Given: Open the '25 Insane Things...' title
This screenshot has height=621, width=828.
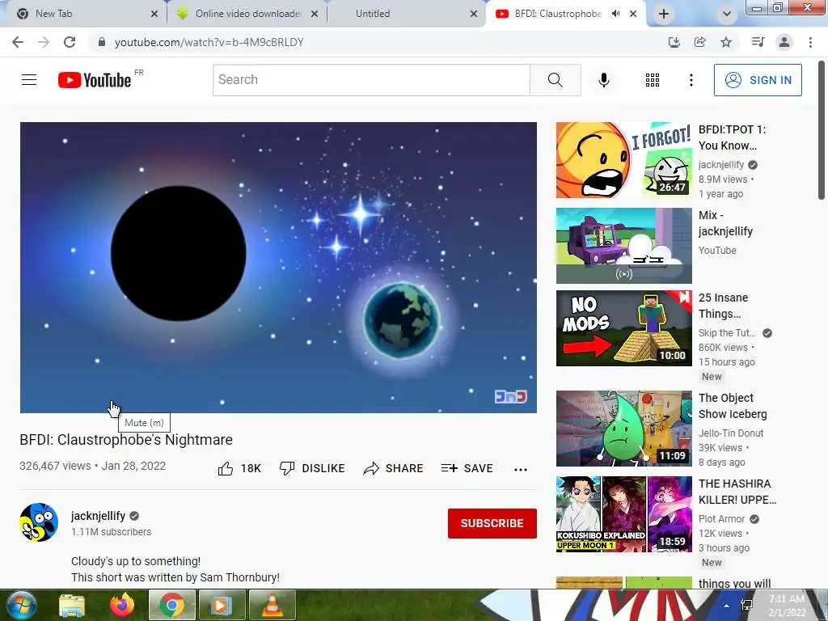Looking at the screenshot, I should [x=723, y=306].
